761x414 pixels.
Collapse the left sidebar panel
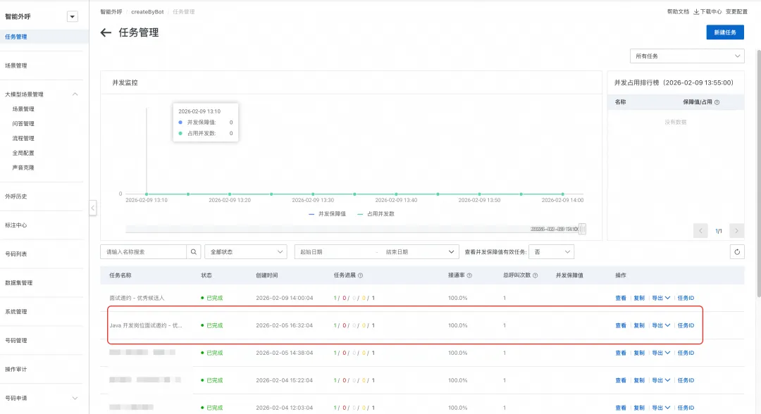[x=93, y=208]
